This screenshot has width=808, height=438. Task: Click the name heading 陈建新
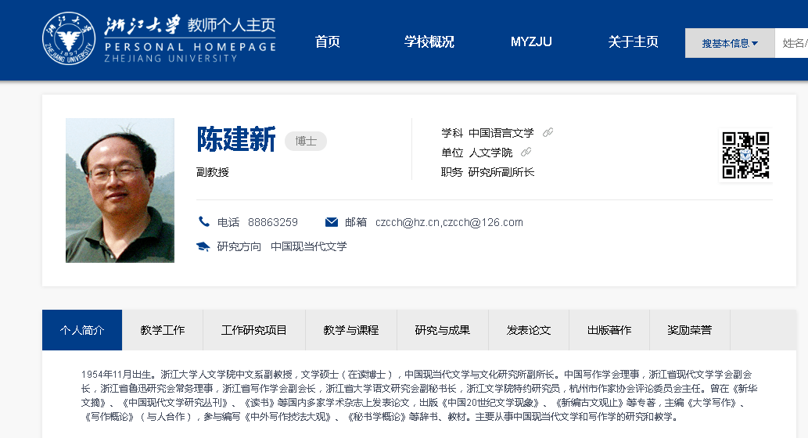click(x=236, y=139)
